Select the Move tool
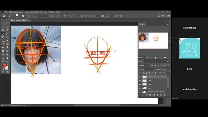Viewport: 208px width, 117px height. (3, 23)
